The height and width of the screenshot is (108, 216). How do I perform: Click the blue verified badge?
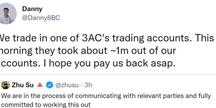point(50,85)
